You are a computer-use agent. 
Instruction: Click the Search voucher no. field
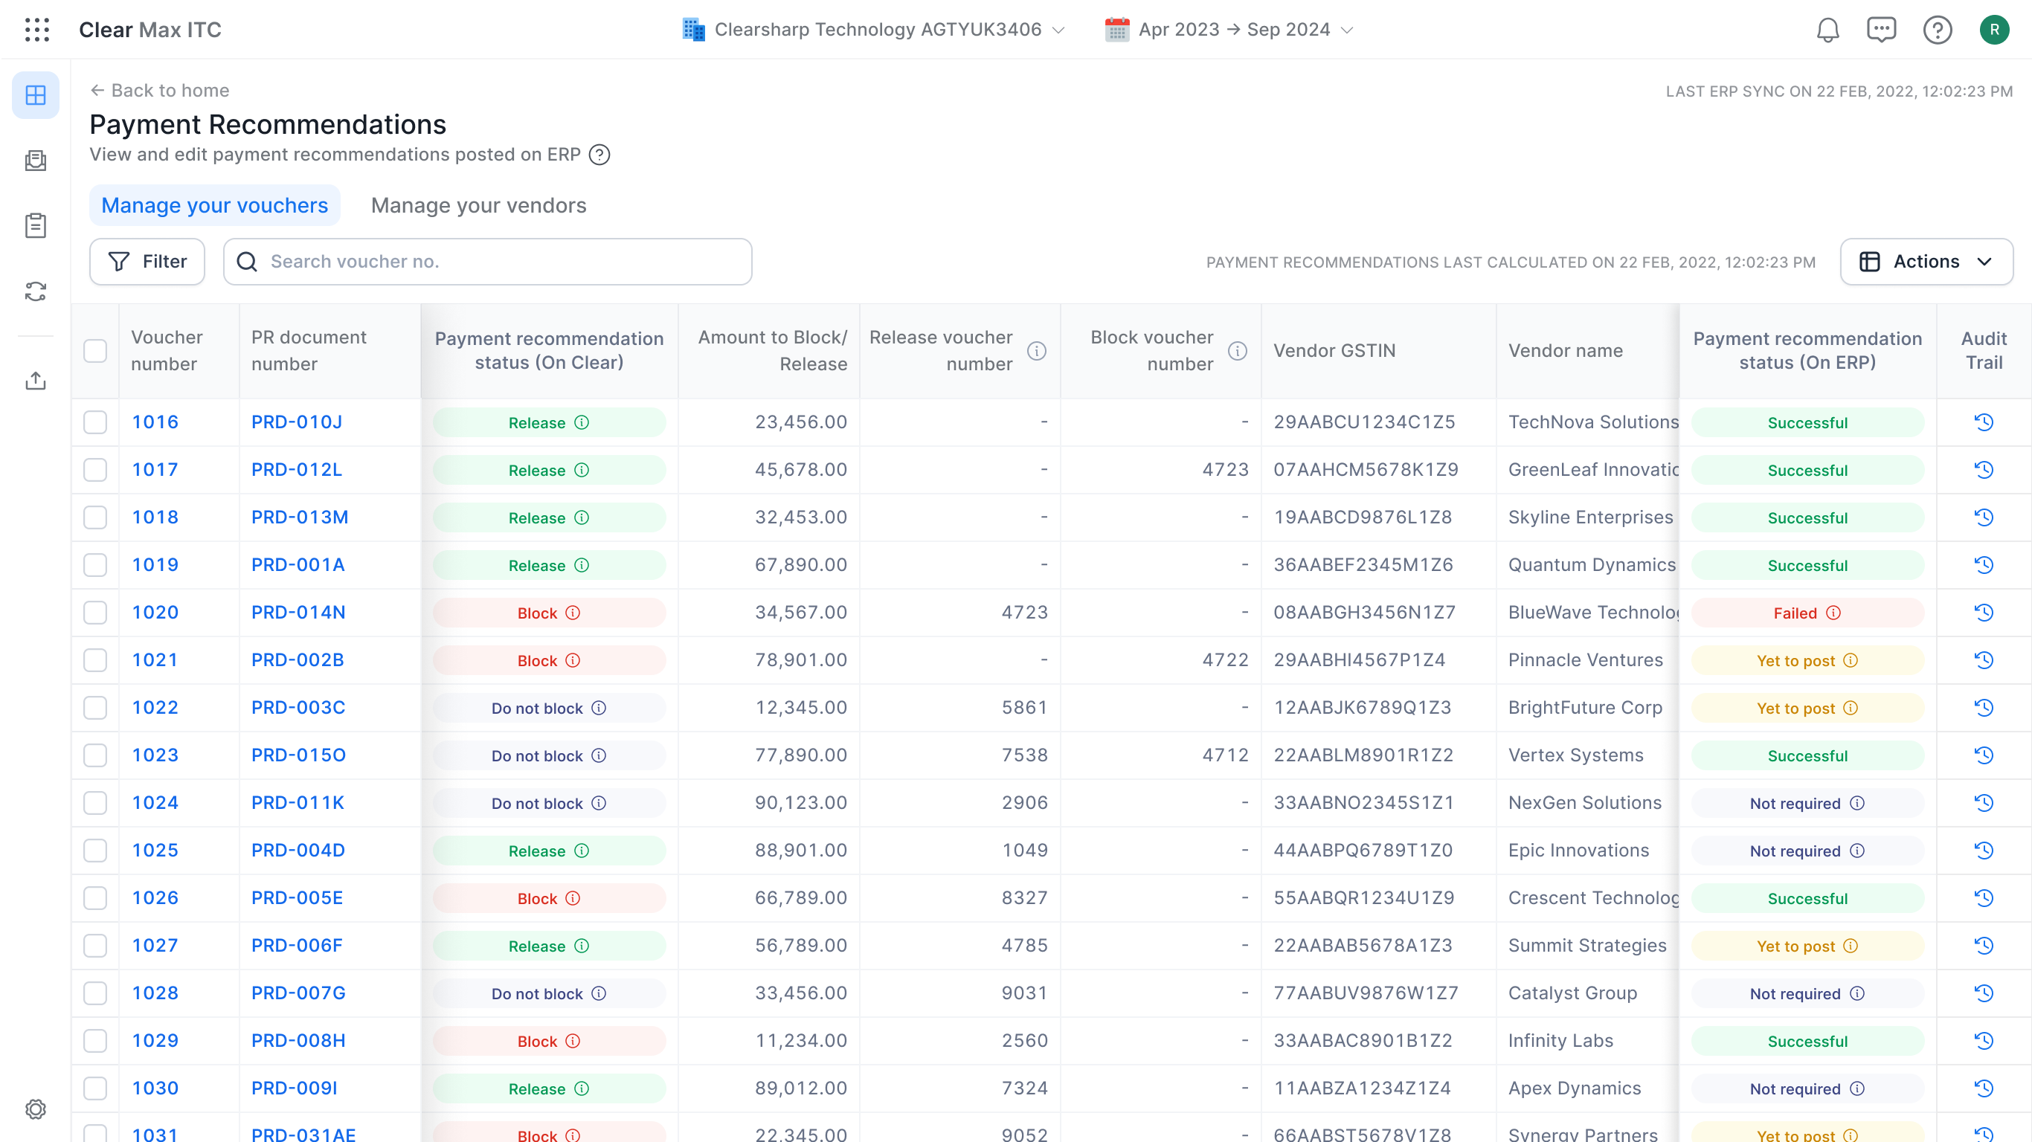pyautogui.click(x=487, y=262)
